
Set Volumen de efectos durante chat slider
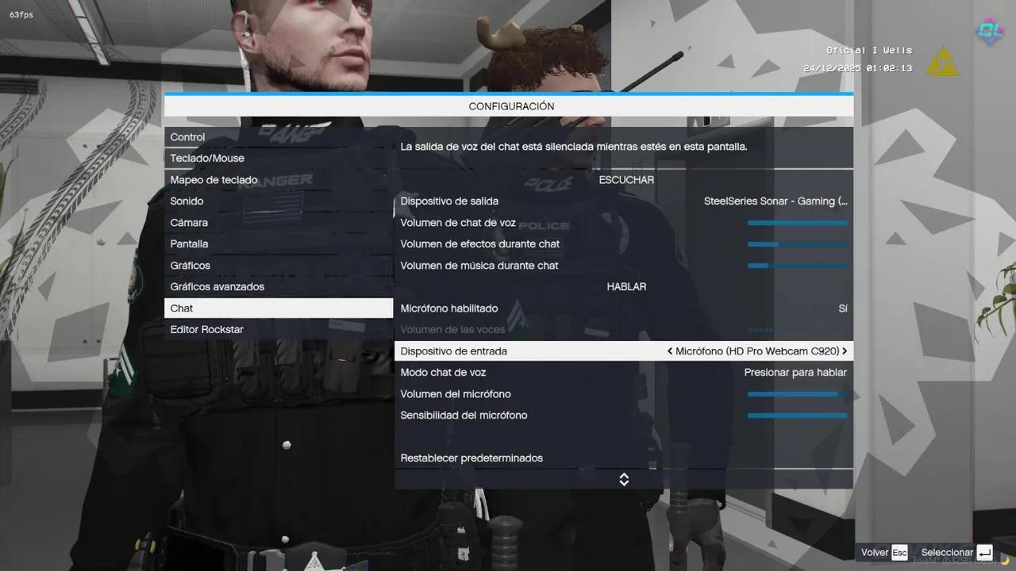(798, 244)
